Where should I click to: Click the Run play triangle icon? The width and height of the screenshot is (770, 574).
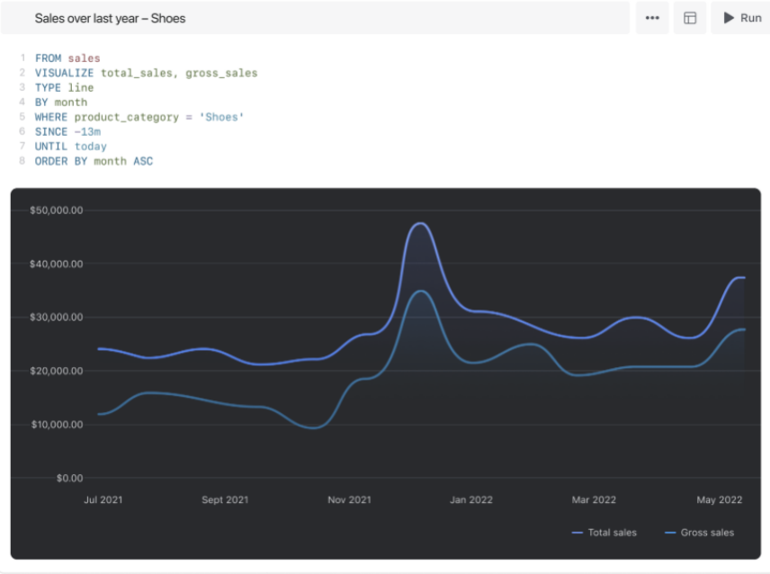[730, 18]
